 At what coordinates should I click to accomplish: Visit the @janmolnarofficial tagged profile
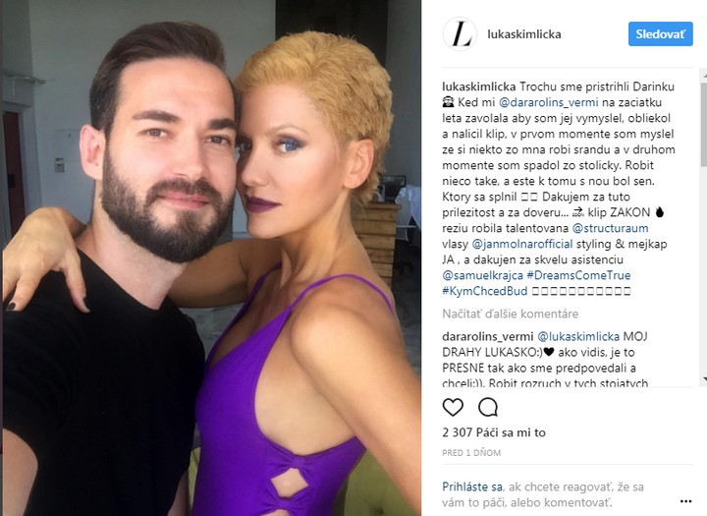(521, 244)
